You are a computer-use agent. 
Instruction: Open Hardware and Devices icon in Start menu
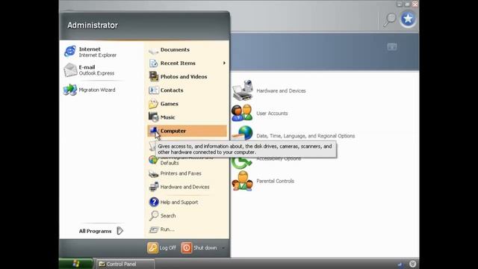[153, 187]
